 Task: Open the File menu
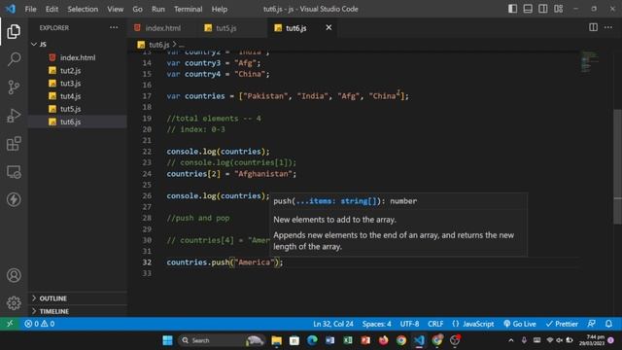[x=30, y=9]
